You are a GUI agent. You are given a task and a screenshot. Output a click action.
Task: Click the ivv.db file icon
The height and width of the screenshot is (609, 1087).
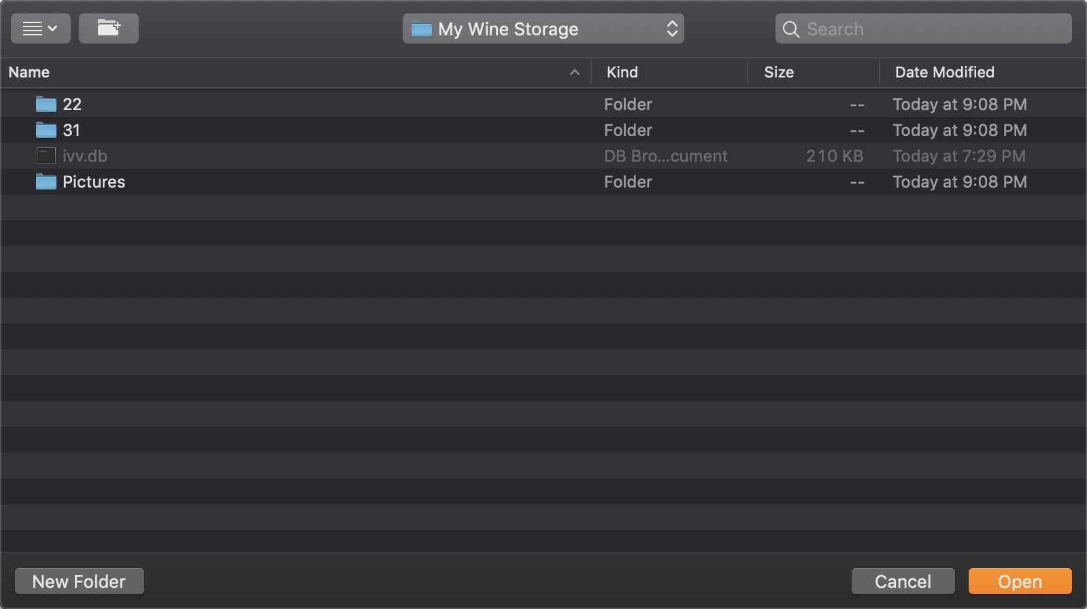coord(46,156)
